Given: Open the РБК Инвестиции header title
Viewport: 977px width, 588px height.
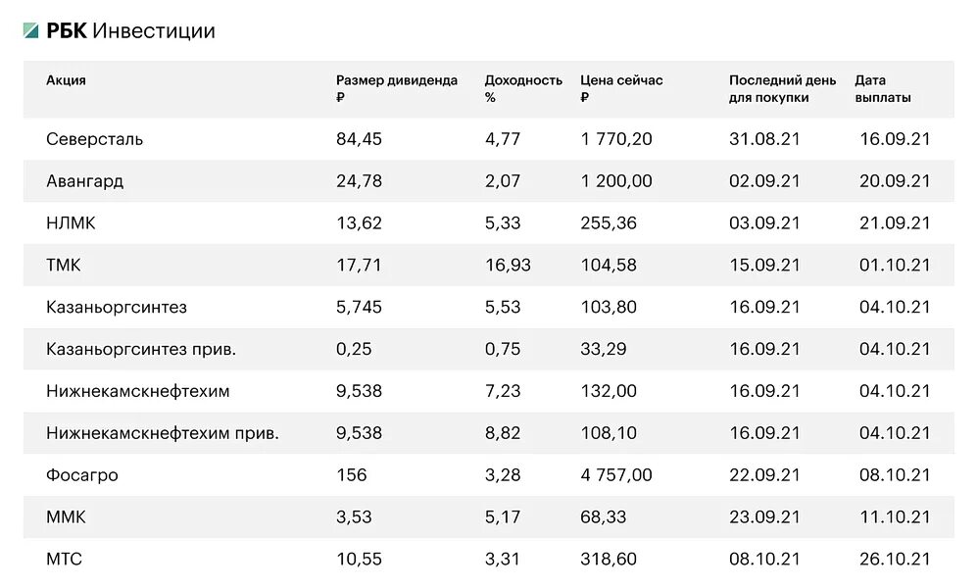Looking at the screenshot, I should (130, 30).
